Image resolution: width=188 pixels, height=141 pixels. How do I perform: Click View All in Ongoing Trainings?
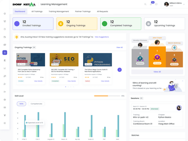[120, 47]
